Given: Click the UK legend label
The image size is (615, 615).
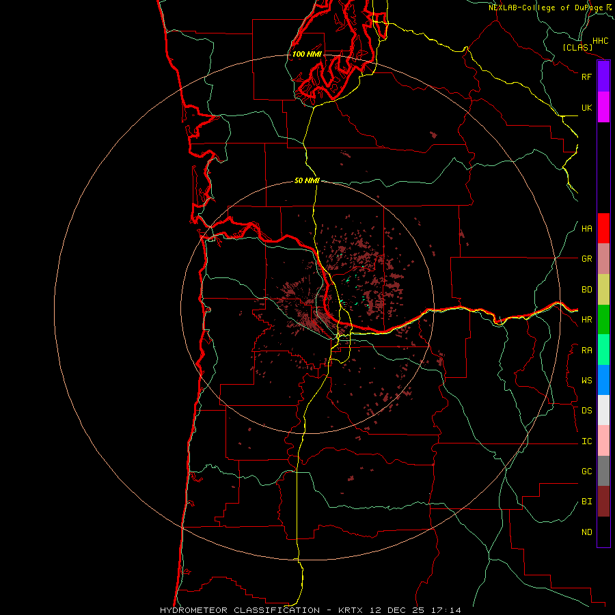Looking at the screenshot, I should (586, 107).
